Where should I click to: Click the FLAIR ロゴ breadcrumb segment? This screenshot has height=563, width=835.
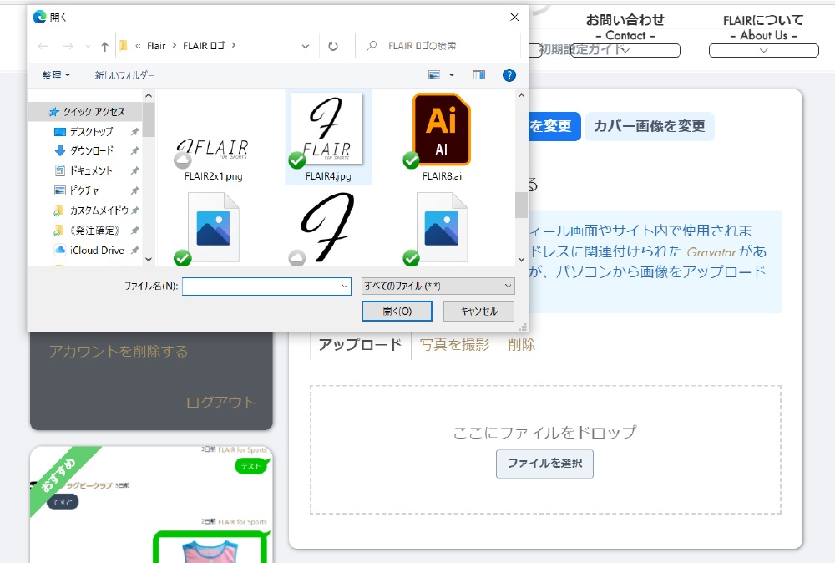tap(204, 46)
